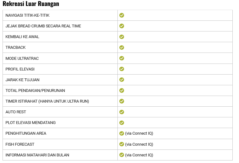The image size is (239, 163).
Task: Click the Profil Elevasi checkmark icon
Action: (x=122, y=69)
